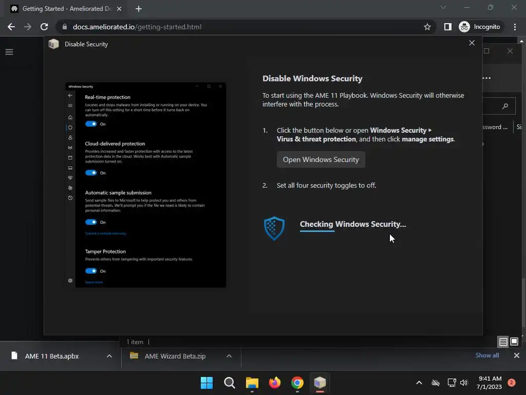Image resolution: width=526 pixels, height=395 pixels.
Task: Open the AME 11 Beta.apbx download
Action: coord(51,356)
